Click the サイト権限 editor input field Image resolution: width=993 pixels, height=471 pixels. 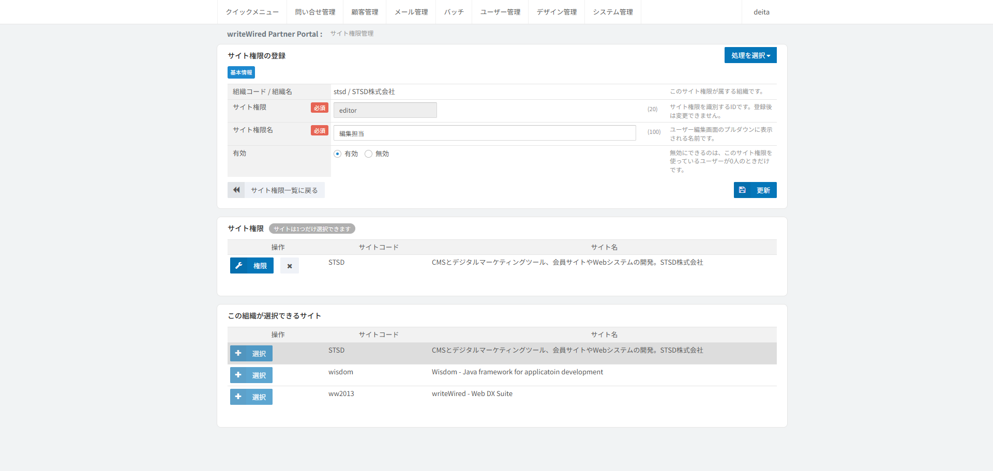pos(385,110)
